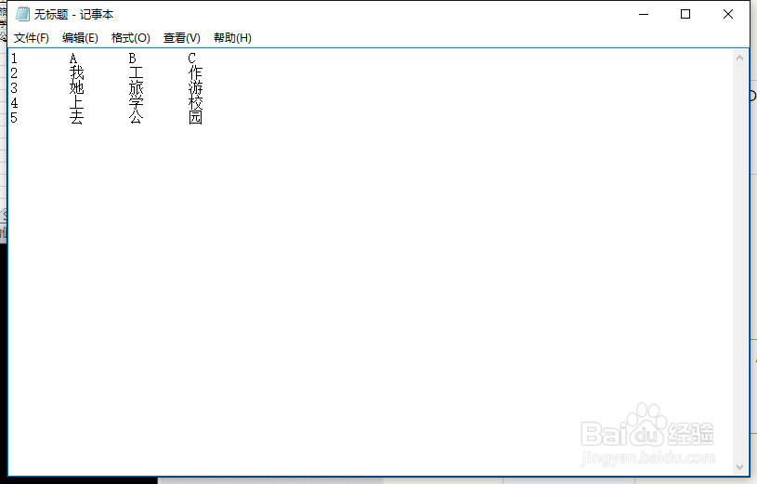
Task: Open the 格式(O) menu
Action: pos(131,38)
